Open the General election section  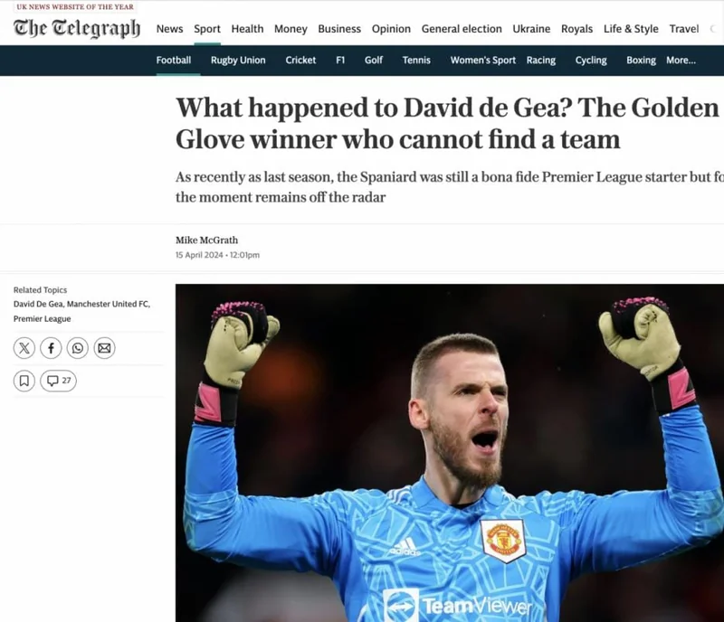462,29
